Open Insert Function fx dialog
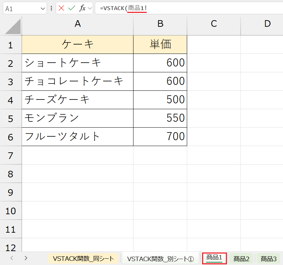The height and width of the screenshot is (265, 283). click(x=83, y=8)
